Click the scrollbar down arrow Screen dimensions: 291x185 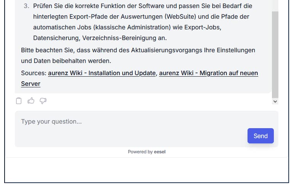tap(275, 101)
